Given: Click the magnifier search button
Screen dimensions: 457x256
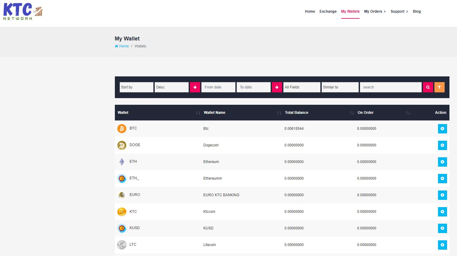Looking at the screenshot, I should (428, 87).
